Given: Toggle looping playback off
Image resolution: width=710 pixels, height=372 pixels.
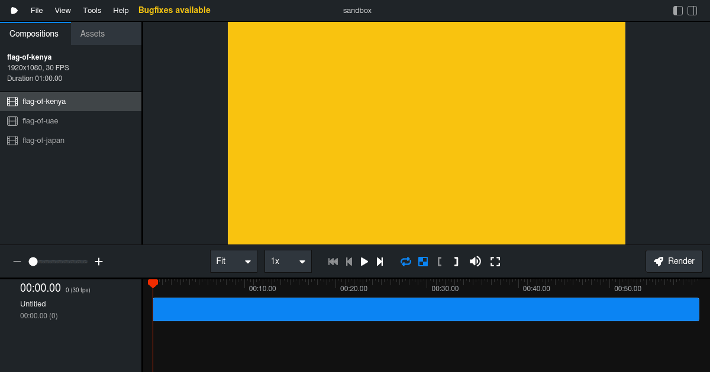Looking at the screenshot, I should pos(405,261).
